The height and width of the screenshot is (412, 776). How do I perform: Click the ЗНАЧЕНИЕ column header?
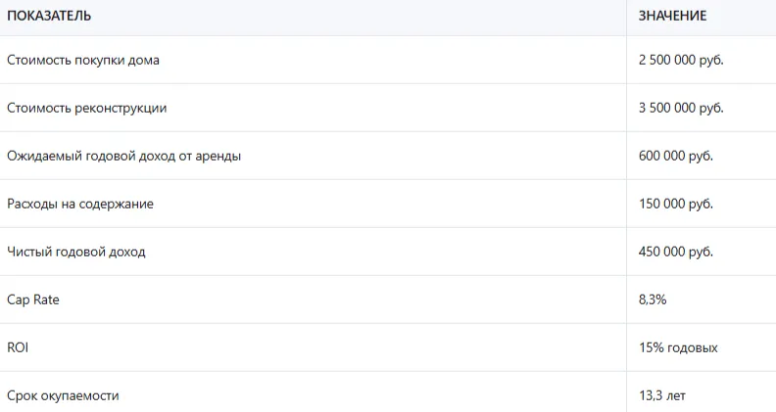tap(672, 16)
